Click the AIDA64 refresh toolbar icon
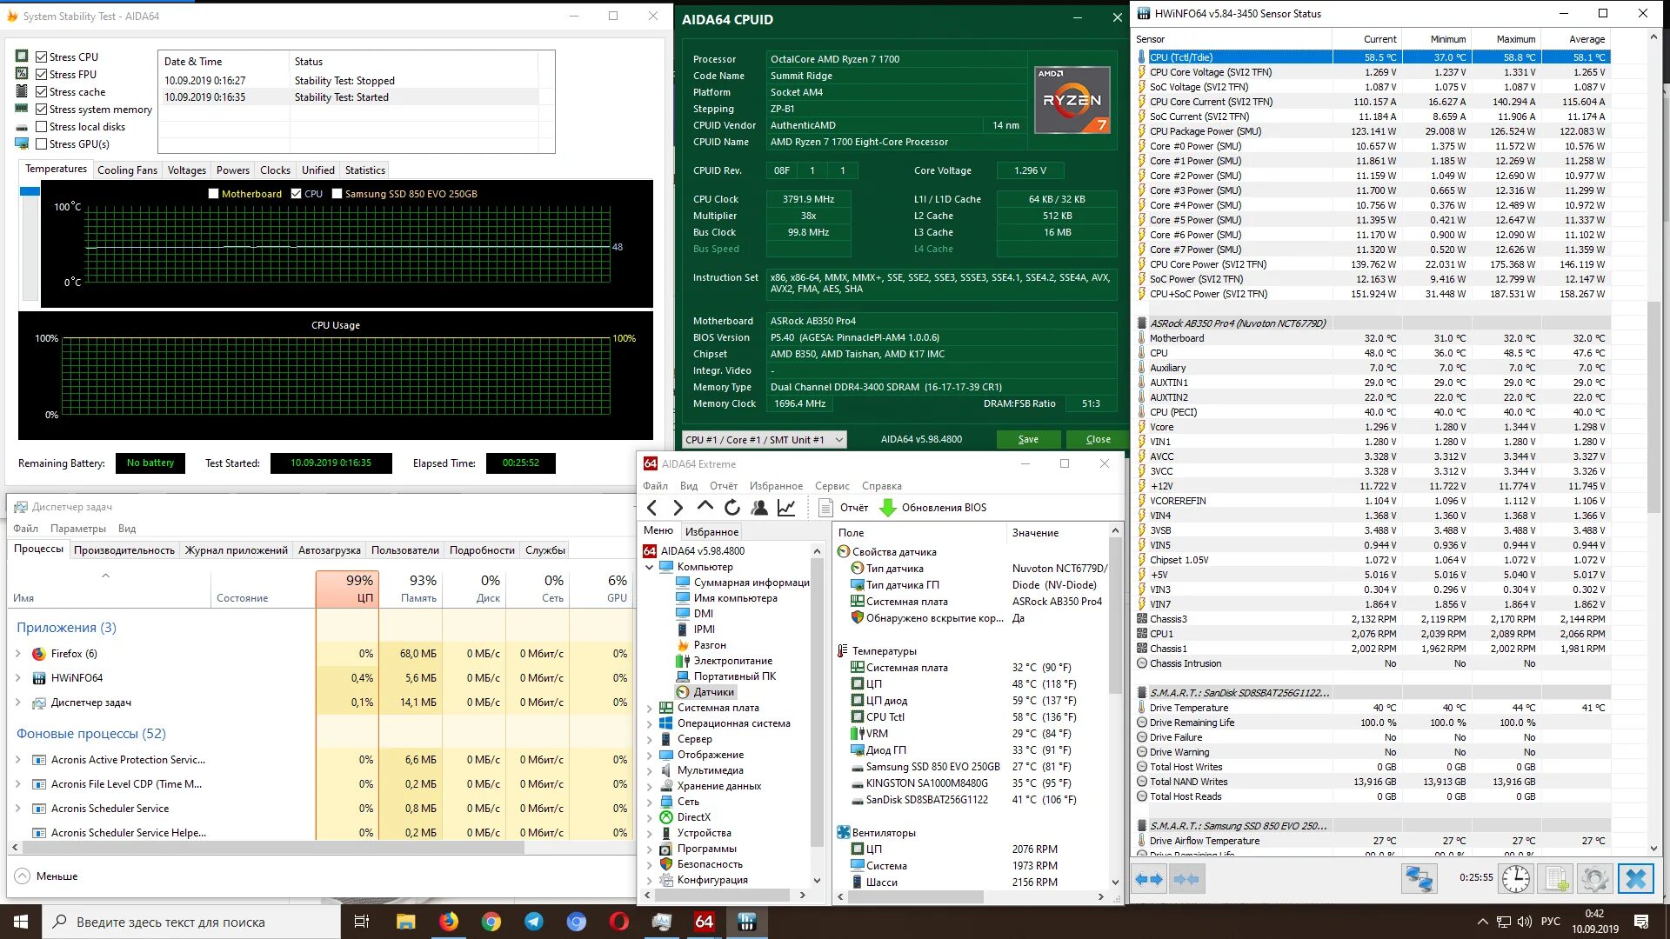The width and height of the screenshot is (1670, 939). (732, 508)
